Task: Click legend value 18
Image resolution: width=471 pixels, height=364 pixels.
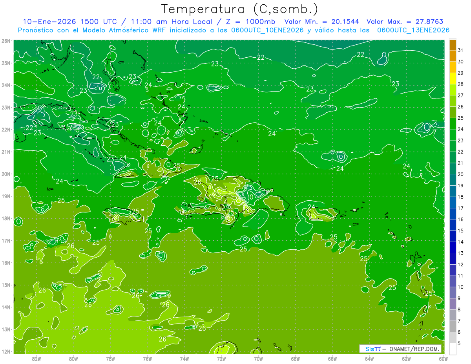Action: point(461,197)
